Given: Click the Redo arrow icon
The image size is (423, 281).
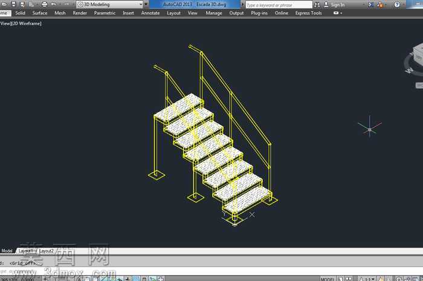Looking at the screenshot, I should pyautogui.click(x=66, y=4).
